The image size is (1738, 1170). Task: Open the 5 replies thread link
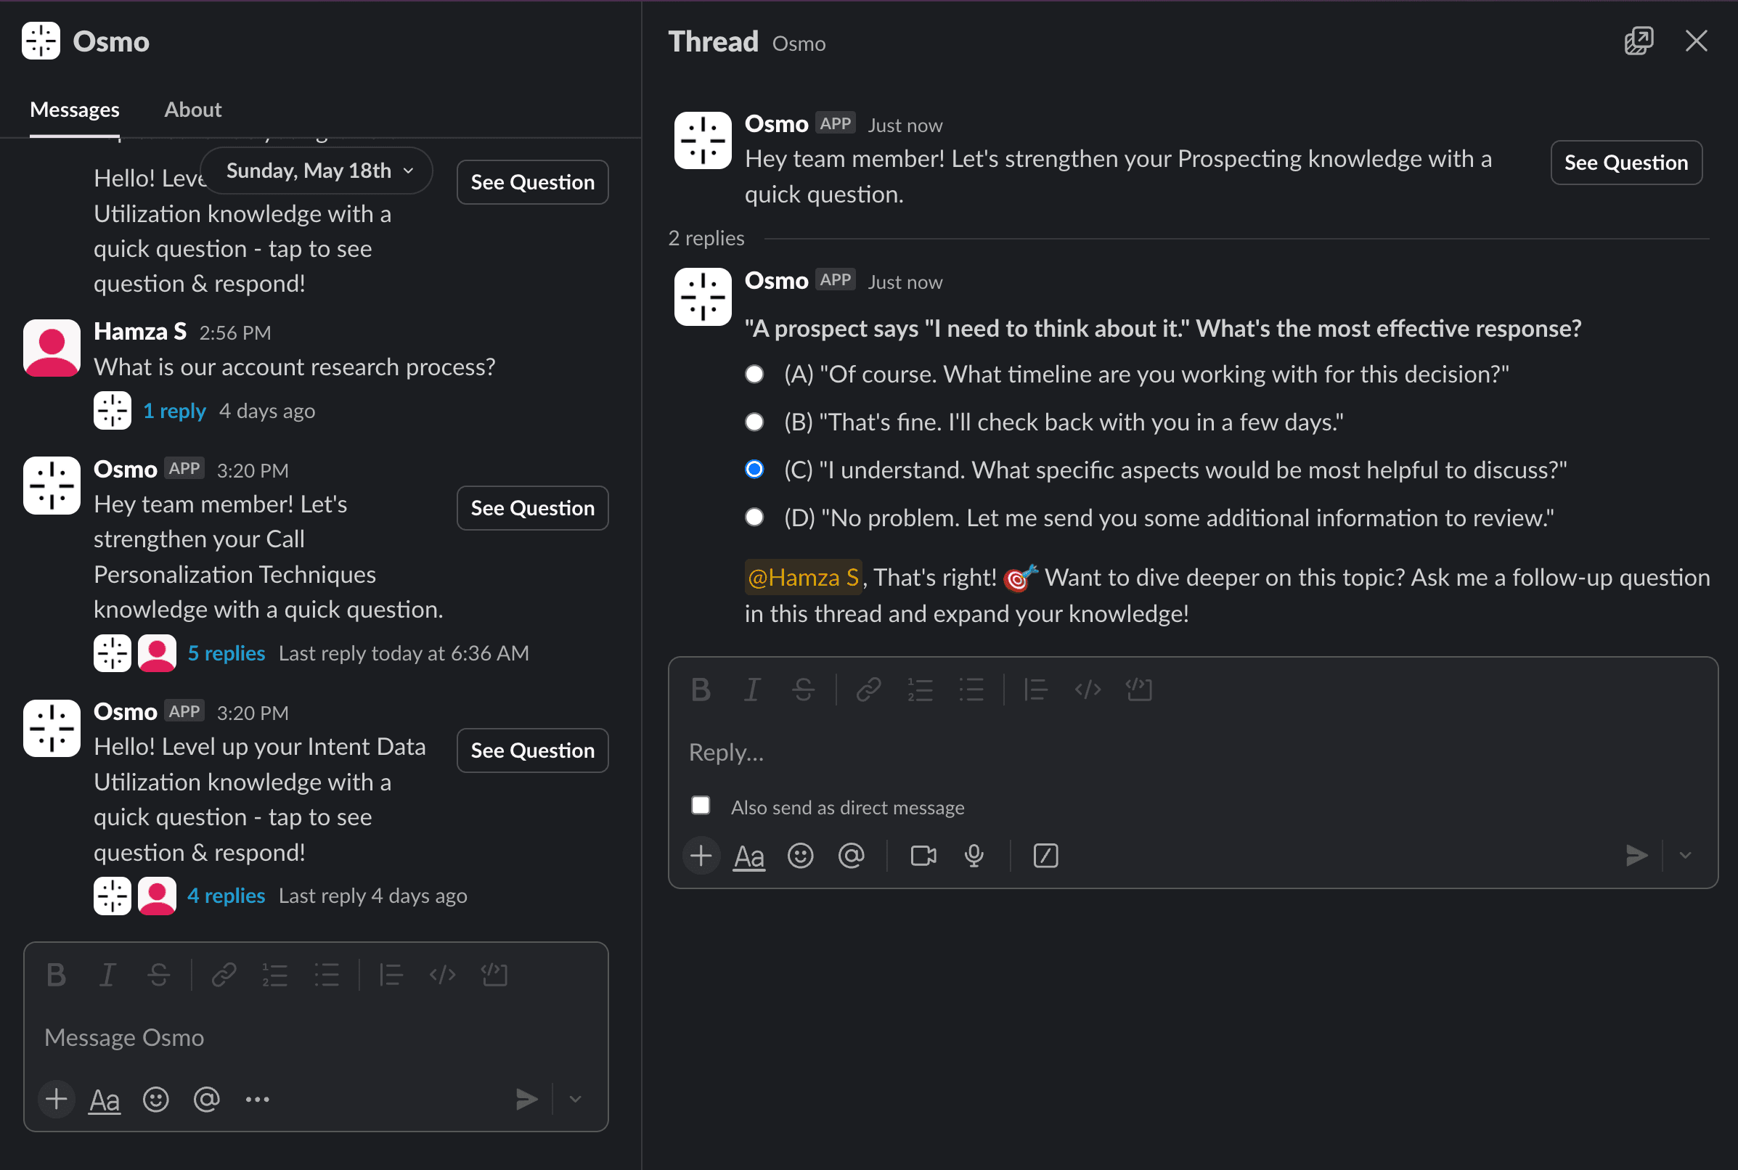coord(226,653)
